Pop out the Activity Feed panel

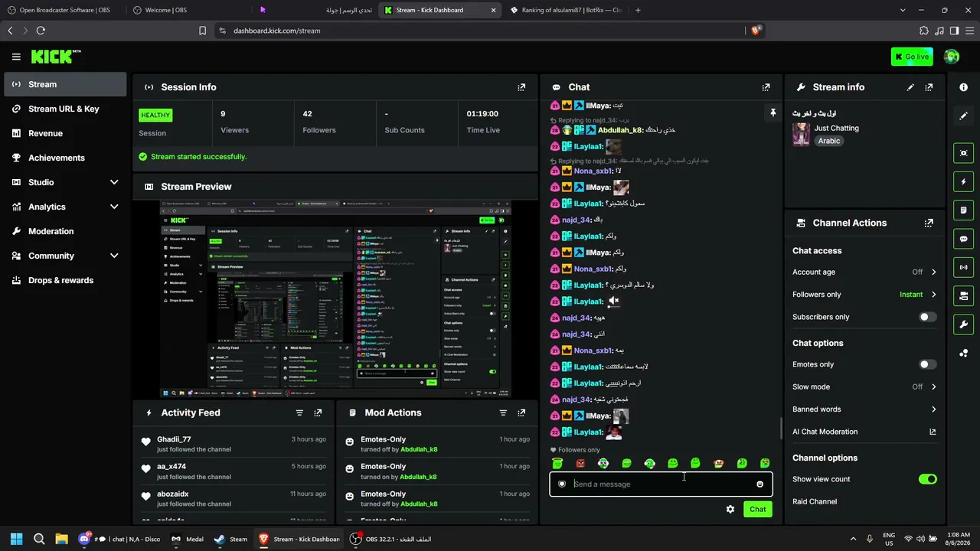tap(318, 412)
